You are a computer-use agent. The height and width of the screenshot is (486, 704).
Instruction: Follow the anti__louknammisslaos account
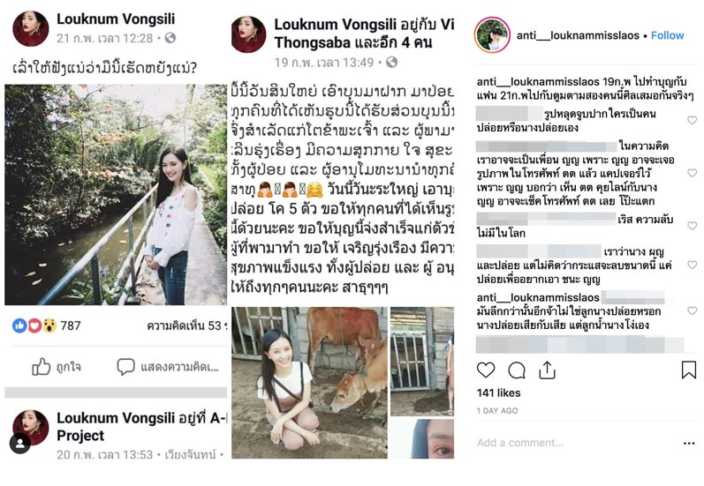[667, 35]
